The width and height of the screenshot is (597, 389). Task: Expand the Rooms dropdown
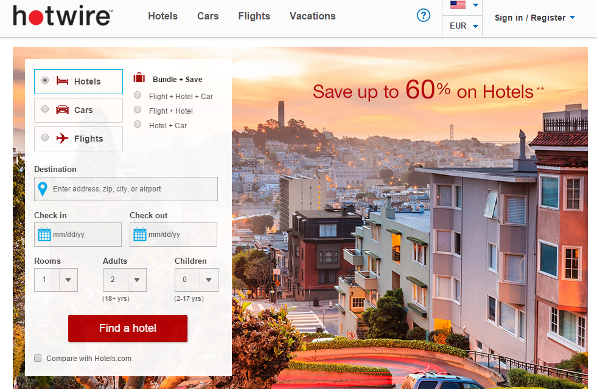56,280
